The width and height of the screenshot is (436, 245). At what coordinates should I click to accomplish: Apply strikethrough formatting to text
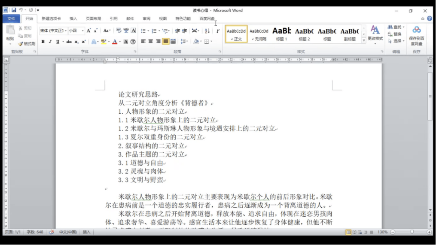(69, 42)
